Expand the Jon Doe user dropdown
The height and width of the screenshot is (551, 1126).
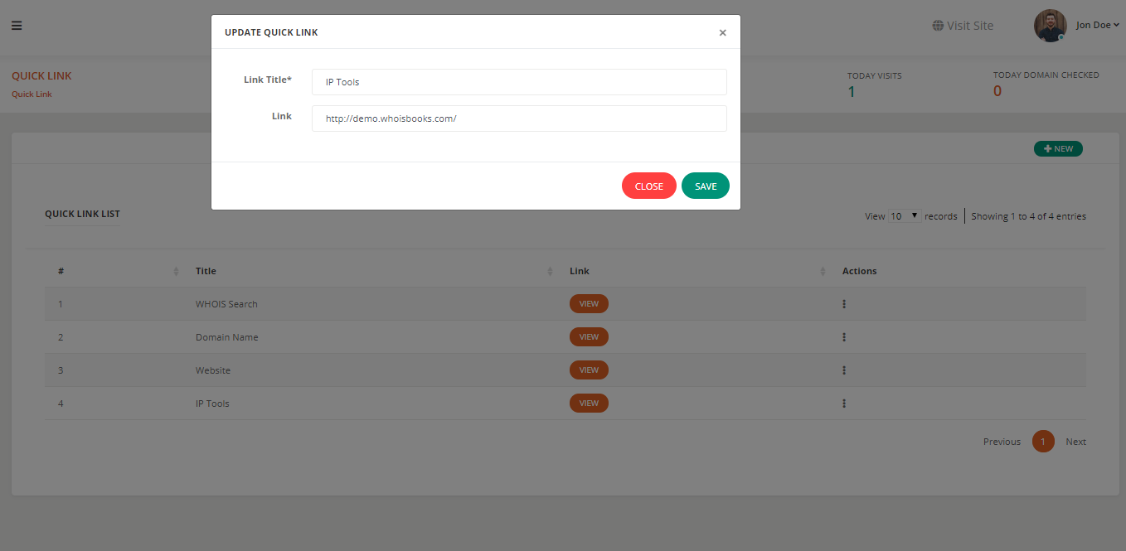1097,25
